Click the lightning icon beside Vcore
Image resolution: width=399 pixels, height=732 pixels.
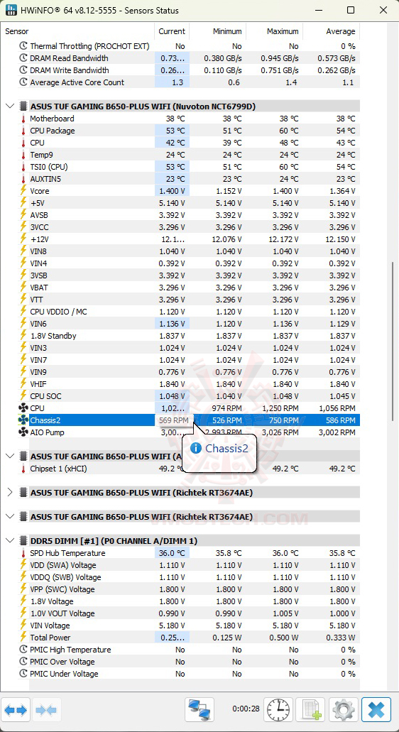[x=23, y=191]
